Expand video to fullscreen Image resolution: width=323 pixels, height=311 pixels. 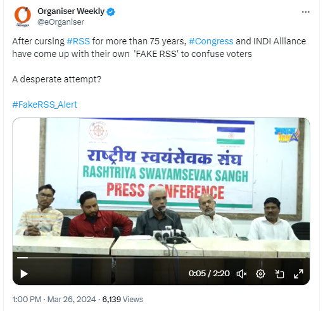tap(298, 274)
